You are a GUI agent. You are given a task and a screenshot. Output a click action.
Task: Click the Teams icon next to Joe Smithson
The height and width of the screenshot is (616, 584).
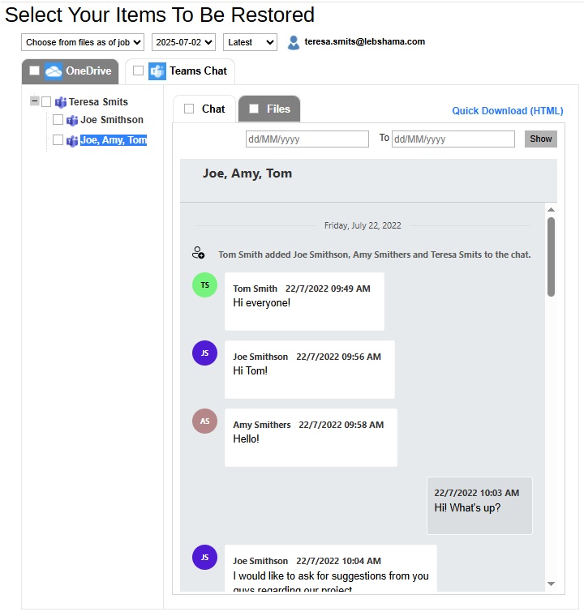point(72,120)
